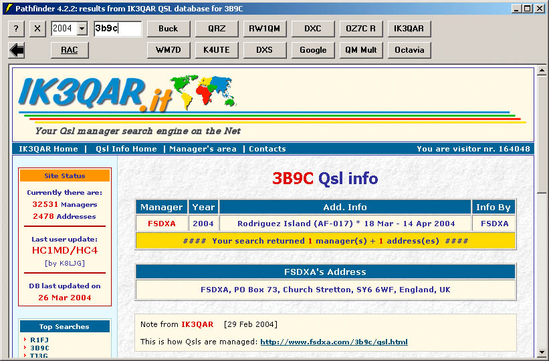This screenshot has width=549, height=361.
Task: Open the DXC search button
Action: click(x=313, y=29)
